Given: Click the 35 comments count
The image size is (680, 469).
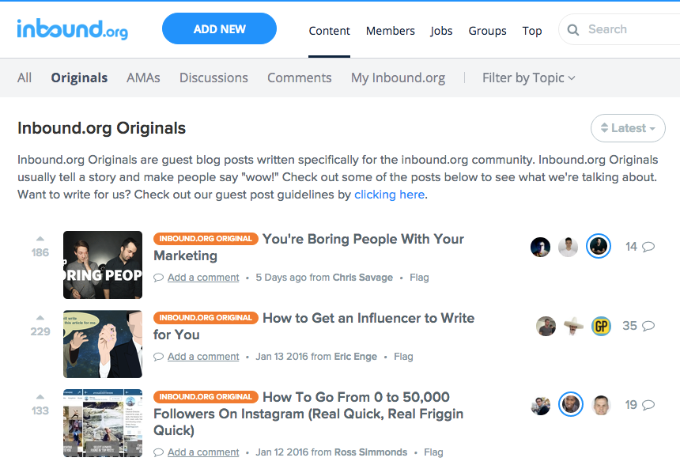Looking at the screenshot, I should tap(629, 326).
